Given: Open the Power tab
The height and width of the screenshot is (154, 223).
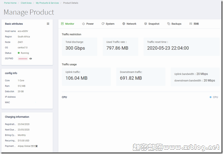Looking at the screenshot, I should tap(88, 24).
